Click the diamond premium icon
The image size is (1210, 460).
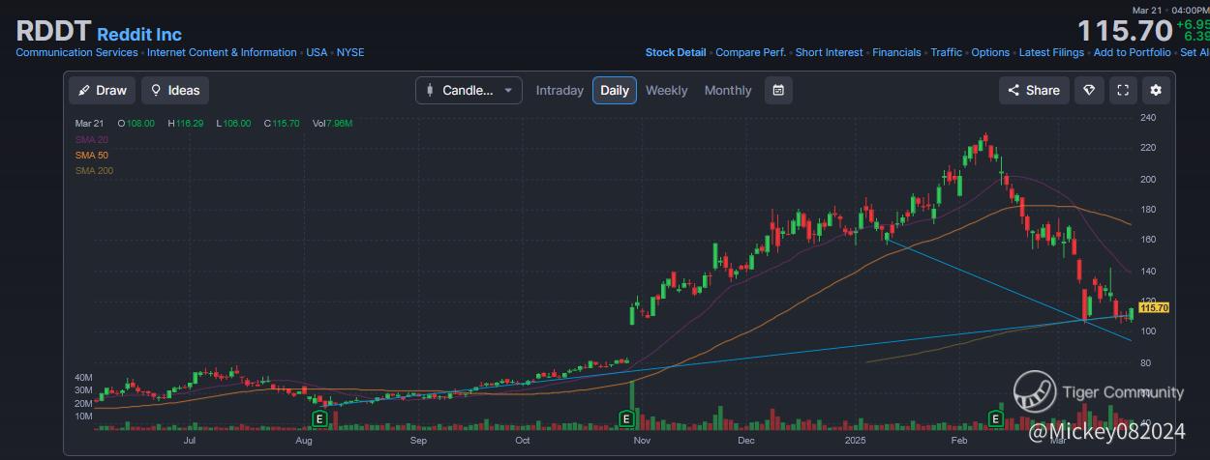[1089, 90]
